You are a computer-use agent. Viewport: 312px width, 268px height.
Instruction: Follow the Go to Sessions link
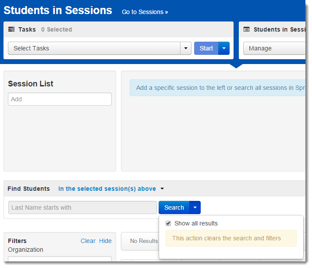click(x=145, y=12)
